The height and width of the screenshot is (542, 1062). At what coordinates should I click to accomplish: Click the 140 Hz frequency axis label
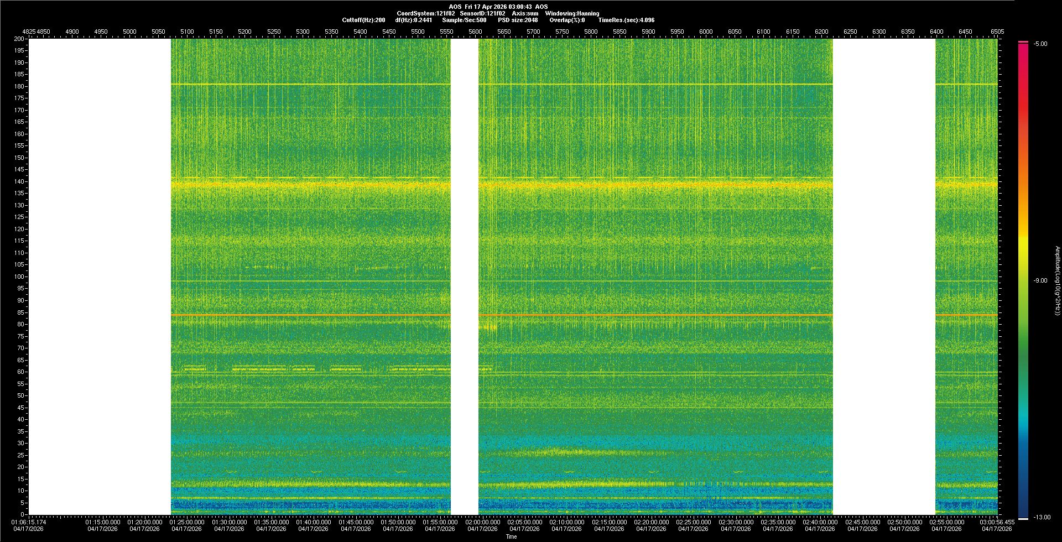pos(20,181)
